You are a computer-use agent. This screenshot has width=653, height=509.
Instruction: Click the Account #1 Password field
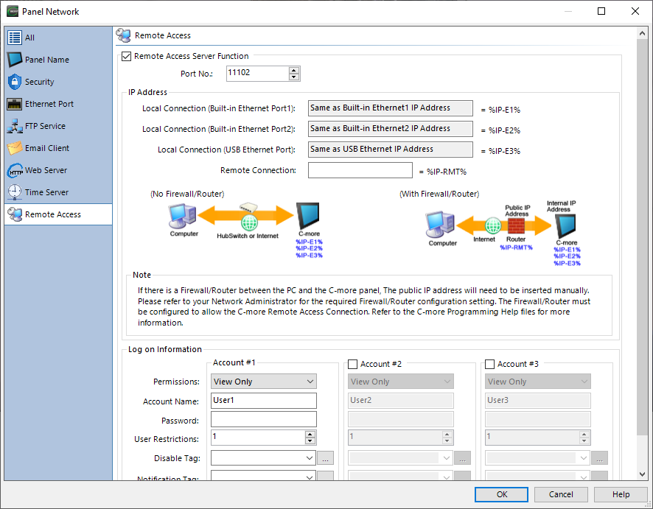[x=264, y=419]
